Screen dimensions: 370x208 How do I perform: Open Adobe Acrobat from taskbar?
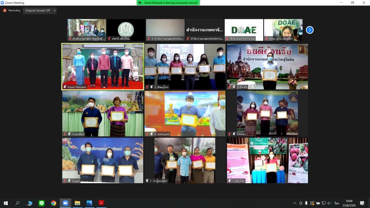101,203
